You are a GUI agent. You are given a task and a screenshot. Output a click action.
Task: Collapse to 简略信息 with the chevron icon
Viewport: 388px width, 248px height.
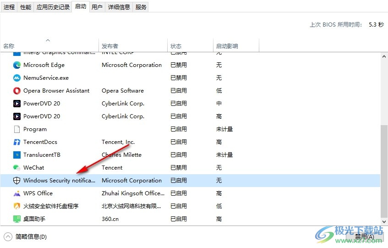click(8, 237)
